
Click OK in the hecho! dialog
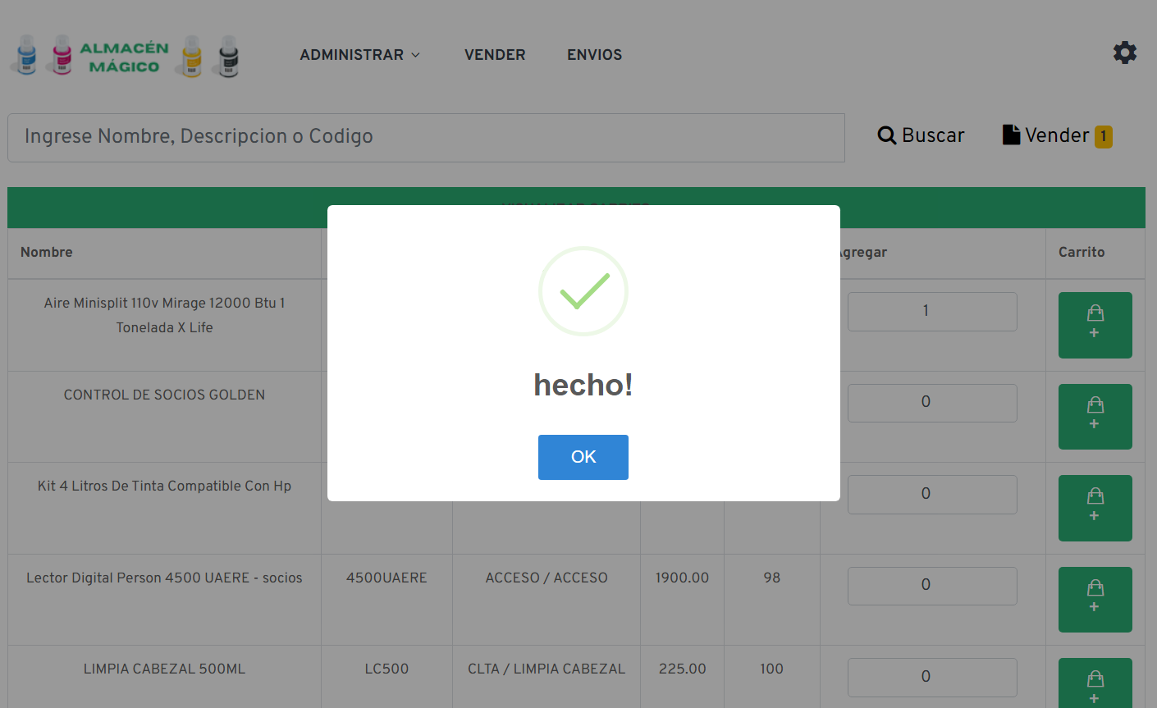pos(583,457)
